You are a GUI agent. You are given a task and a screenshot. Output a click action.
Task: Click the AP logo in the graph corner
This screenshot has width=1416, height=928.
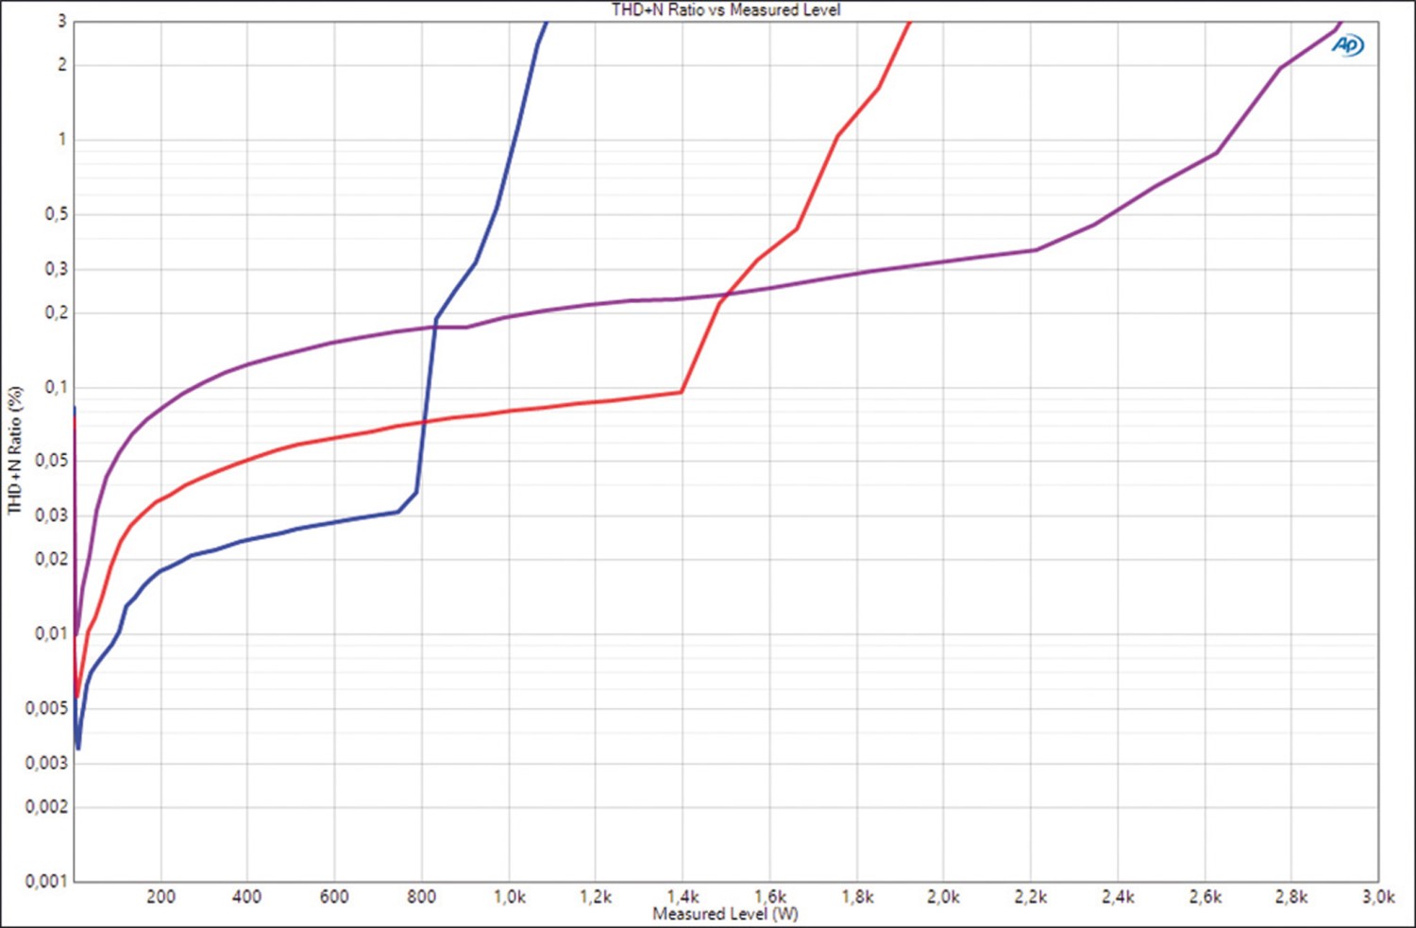(x=1348, y=44)
